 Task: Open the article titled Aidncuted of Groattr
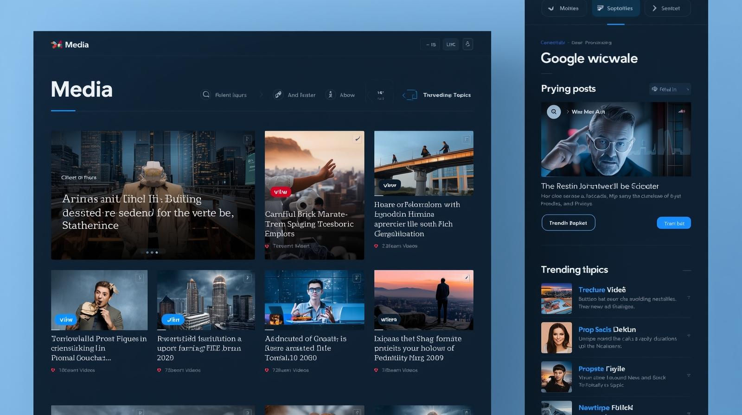click(x=306, y=348)
